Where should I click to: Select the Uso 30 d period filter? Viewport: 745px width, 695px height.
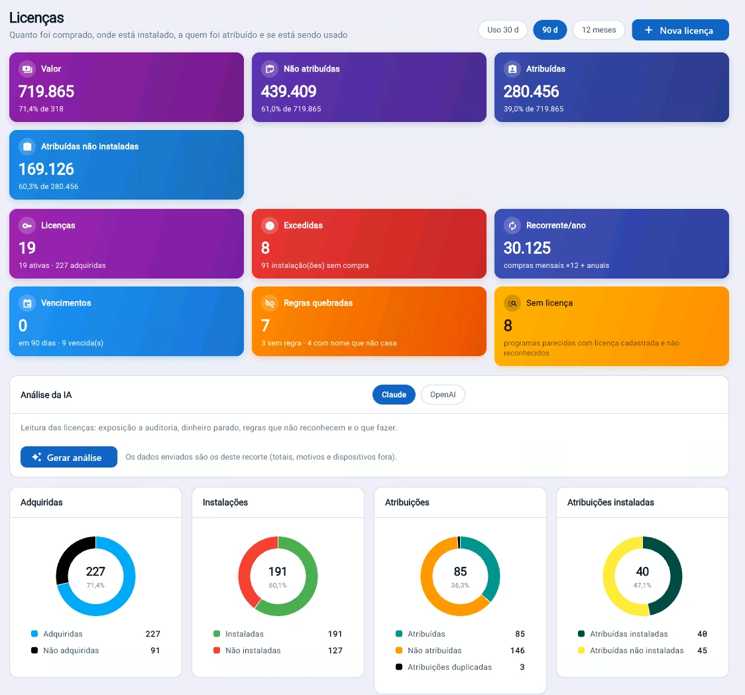point(502,30)
